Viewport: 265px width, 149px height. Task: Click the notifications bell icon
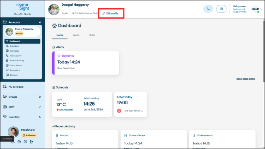pos(13,142)
